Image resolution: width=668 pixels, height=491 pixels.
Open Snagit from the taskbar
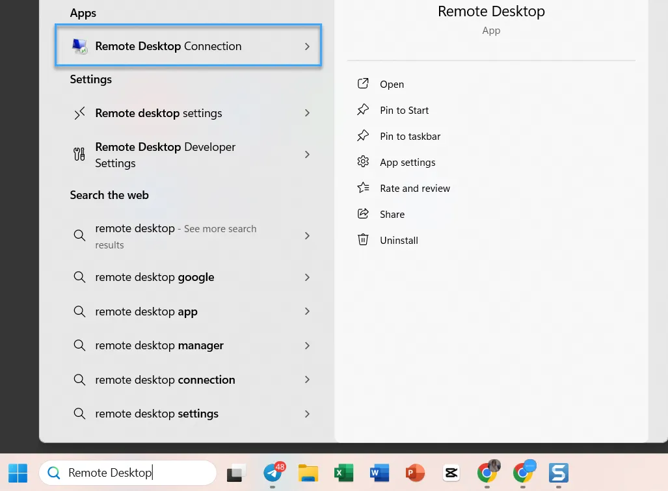coord(559,473)
